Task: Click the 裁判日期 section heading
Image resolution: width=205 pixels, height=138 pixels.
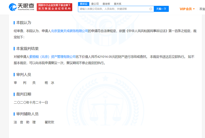Action: click(24, 94)
